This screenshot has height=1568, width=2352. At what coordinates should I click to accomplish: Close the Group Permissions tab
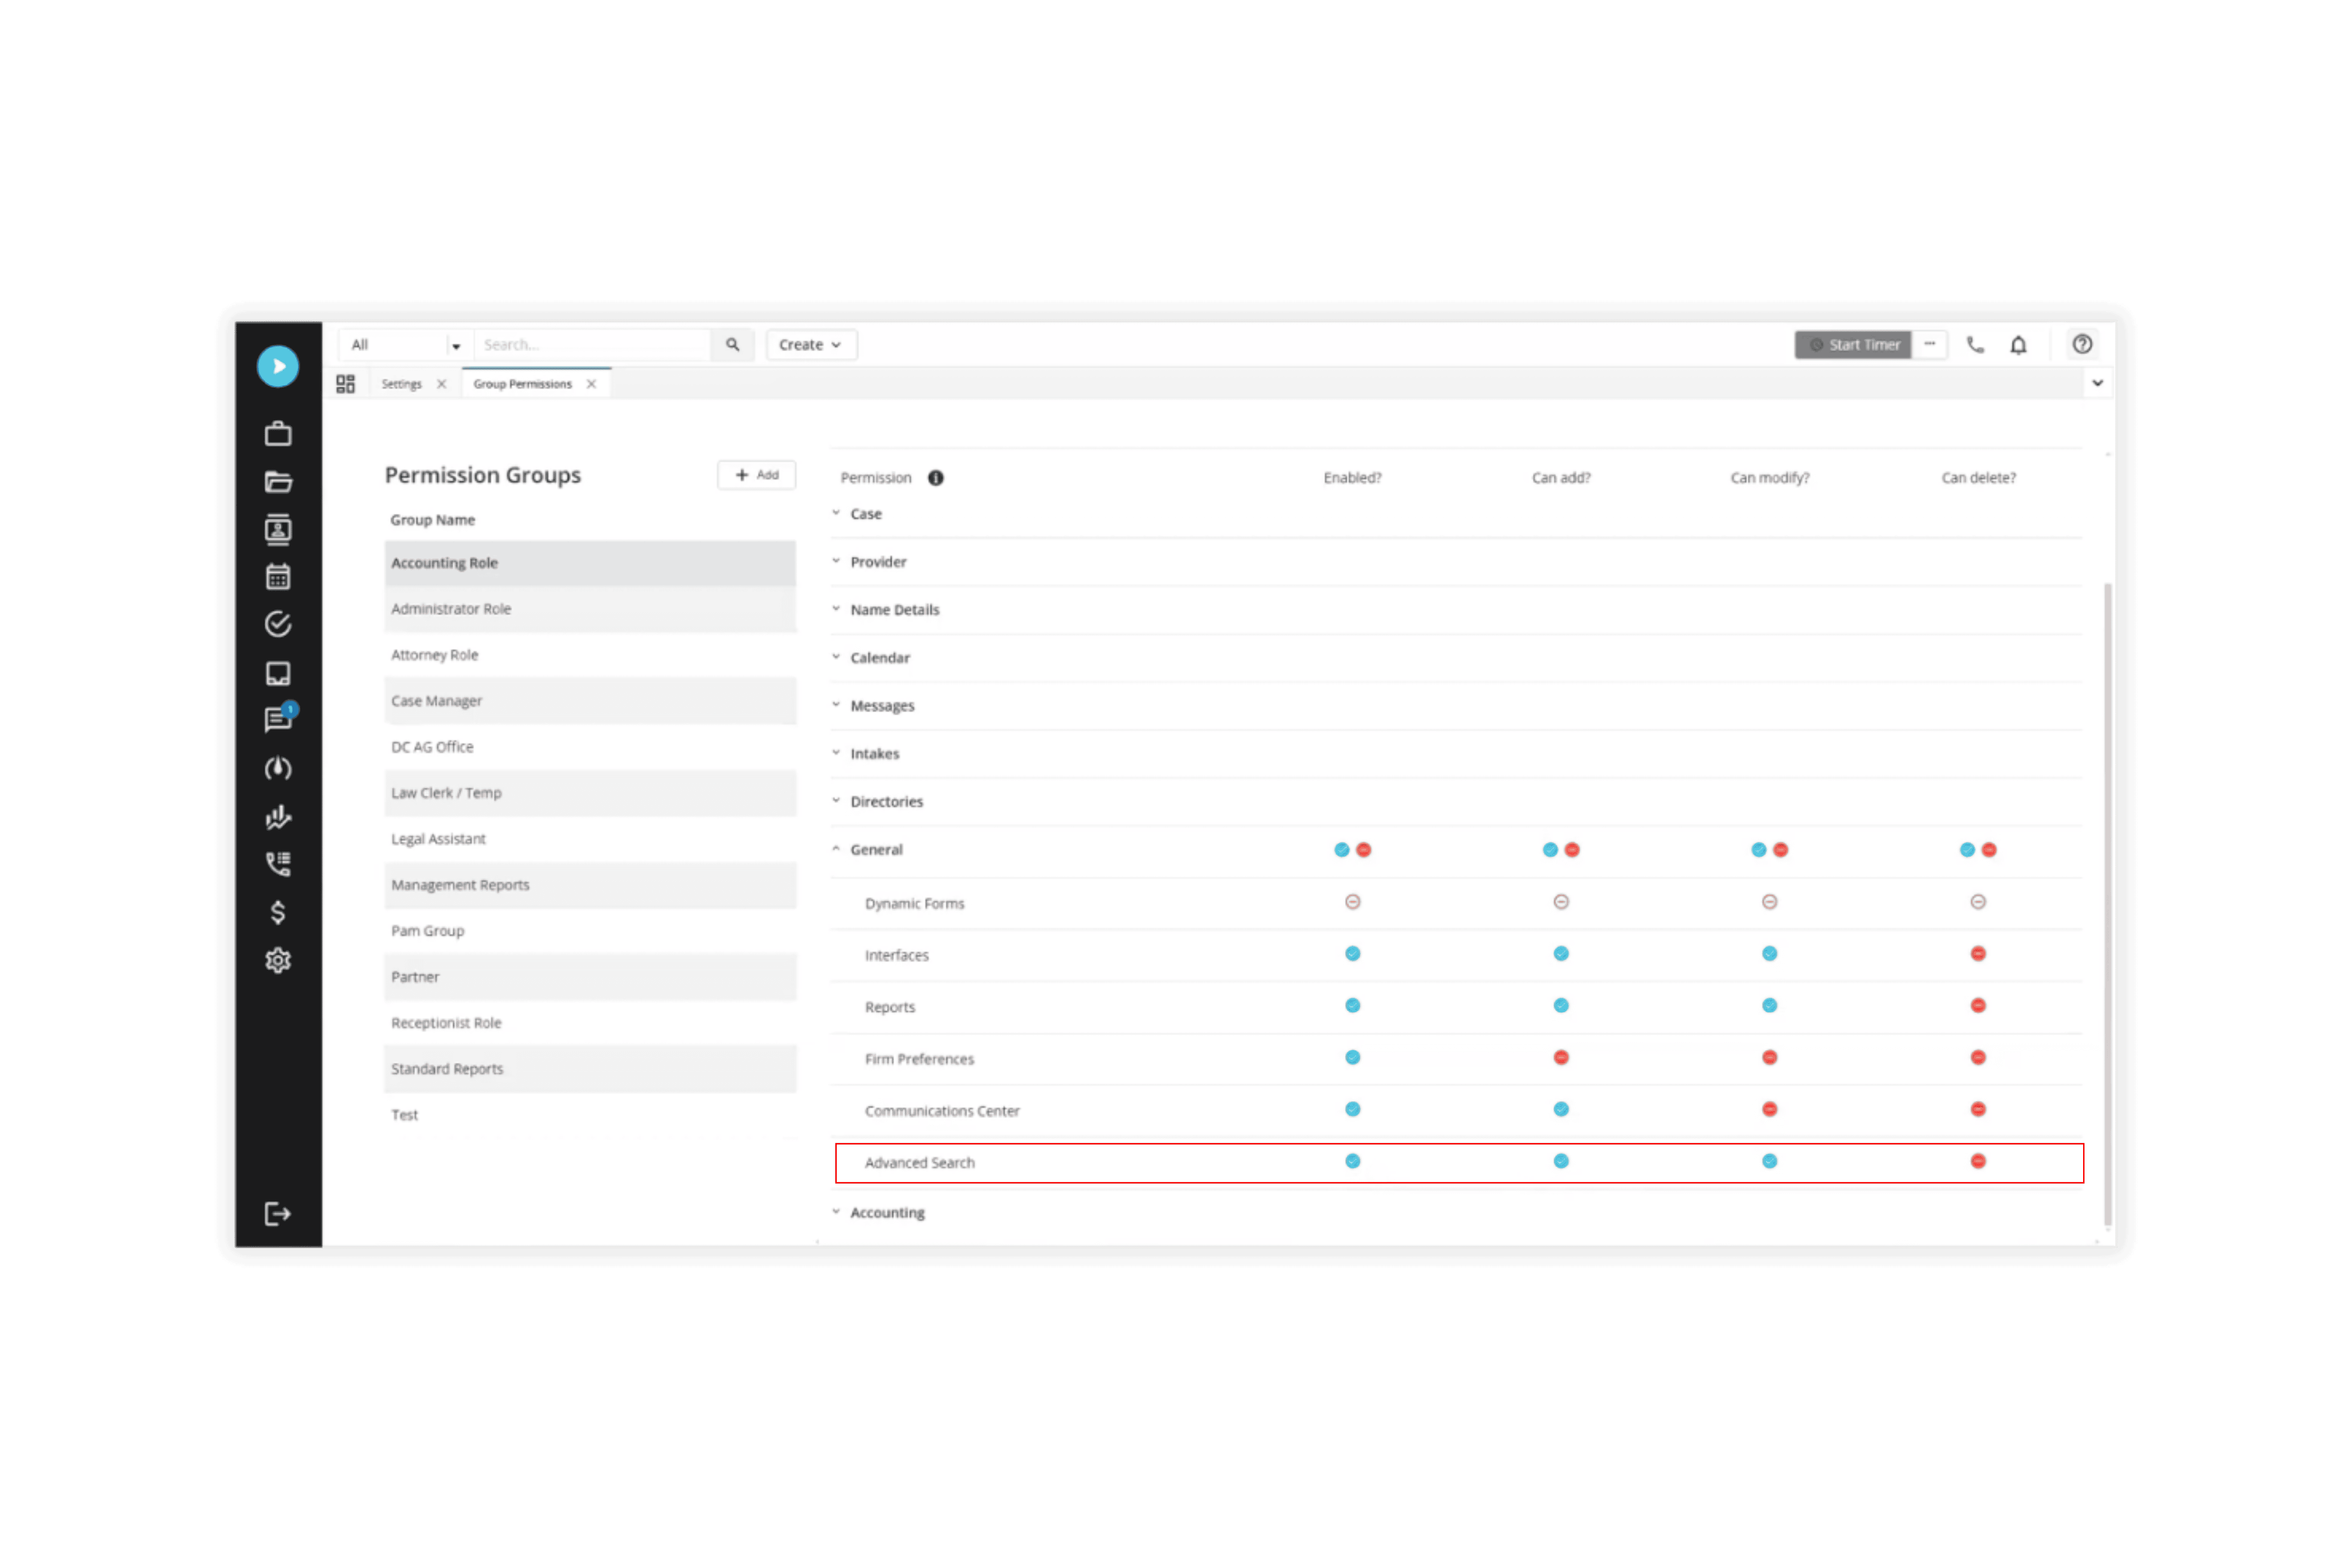coord(591,383)
